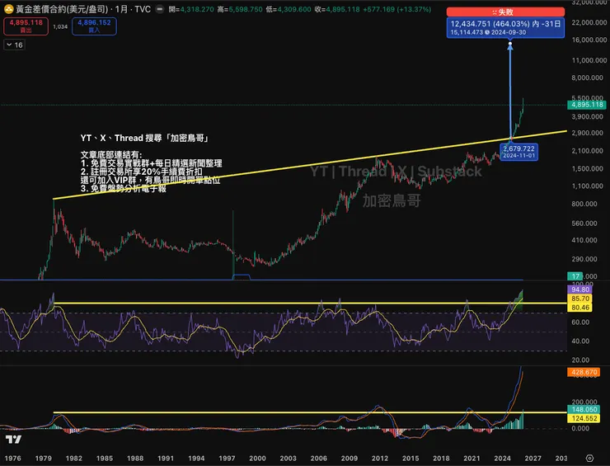The width and height of the screenshot is (610, 466).
Task: Click the note line 1. 免費交易實戰群+每日精選新聞整理
Action: coord(152,163)
